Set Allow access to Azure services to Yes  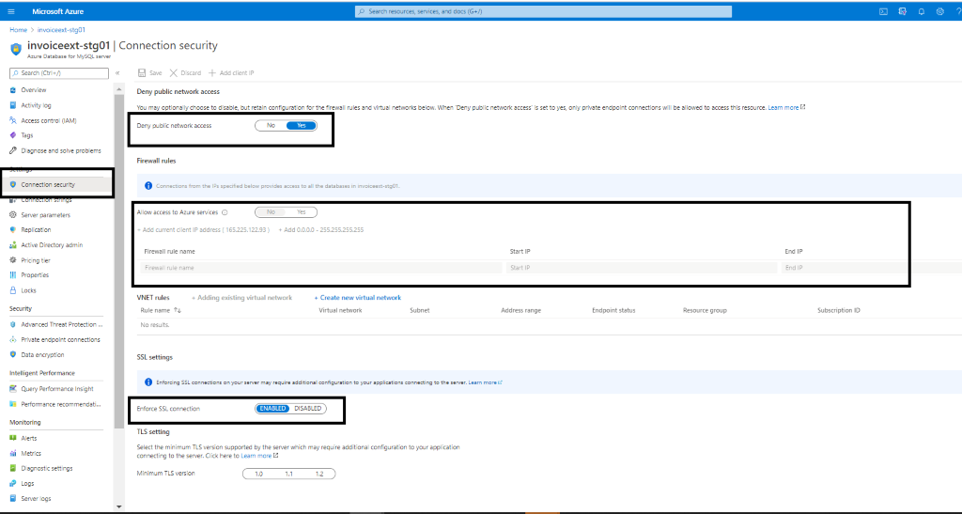coord(302,212)
